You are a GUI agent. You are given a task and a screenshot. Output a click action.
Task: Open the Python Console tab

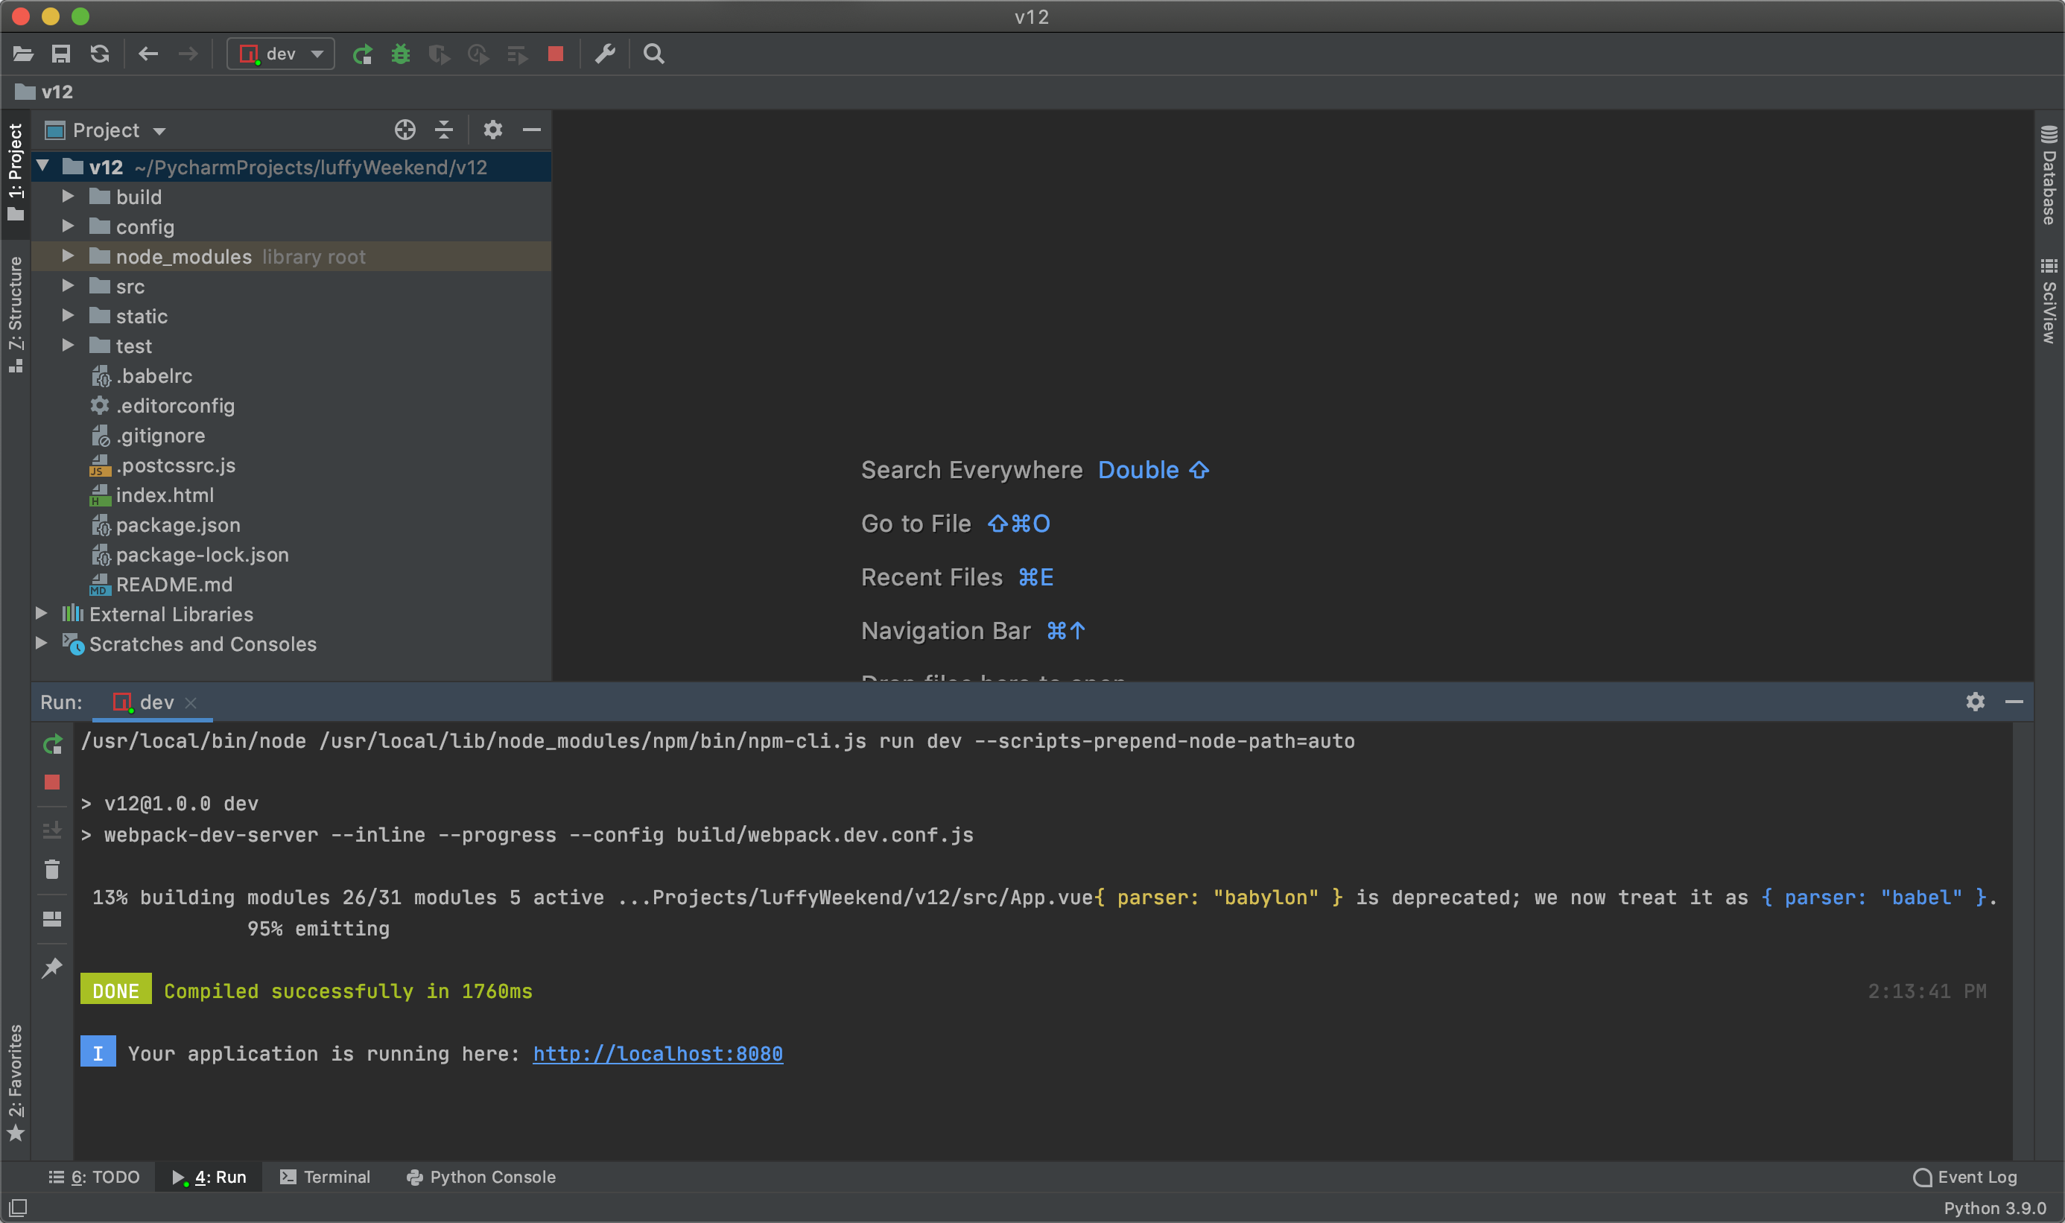(481, 1177)
